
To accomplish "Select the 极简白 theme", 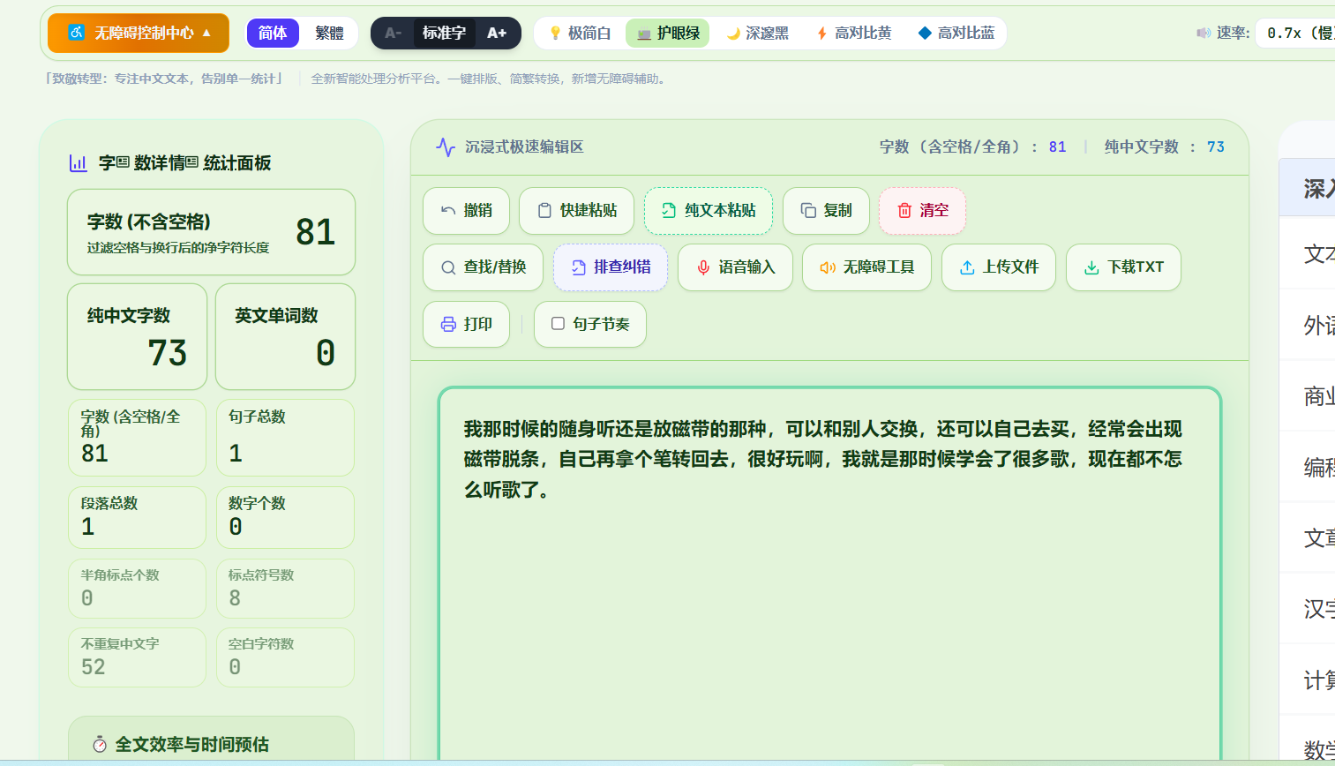I will click(580, 33).
